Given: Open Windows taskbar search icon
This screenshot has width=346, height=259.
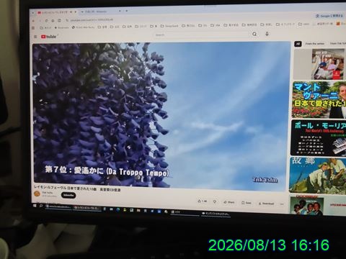Looking at the screenshot, I should [x=41, y=206].
